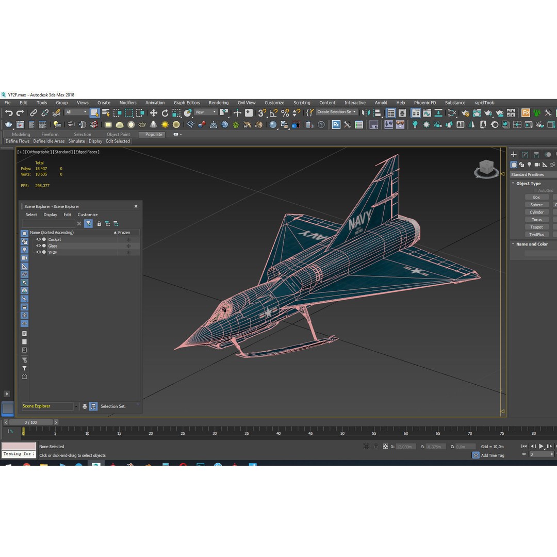Toggle Display Geometry filter in Scene Explorer sidebar
The width and height of the screenshot is (557, 557).
tap(25, 234)
